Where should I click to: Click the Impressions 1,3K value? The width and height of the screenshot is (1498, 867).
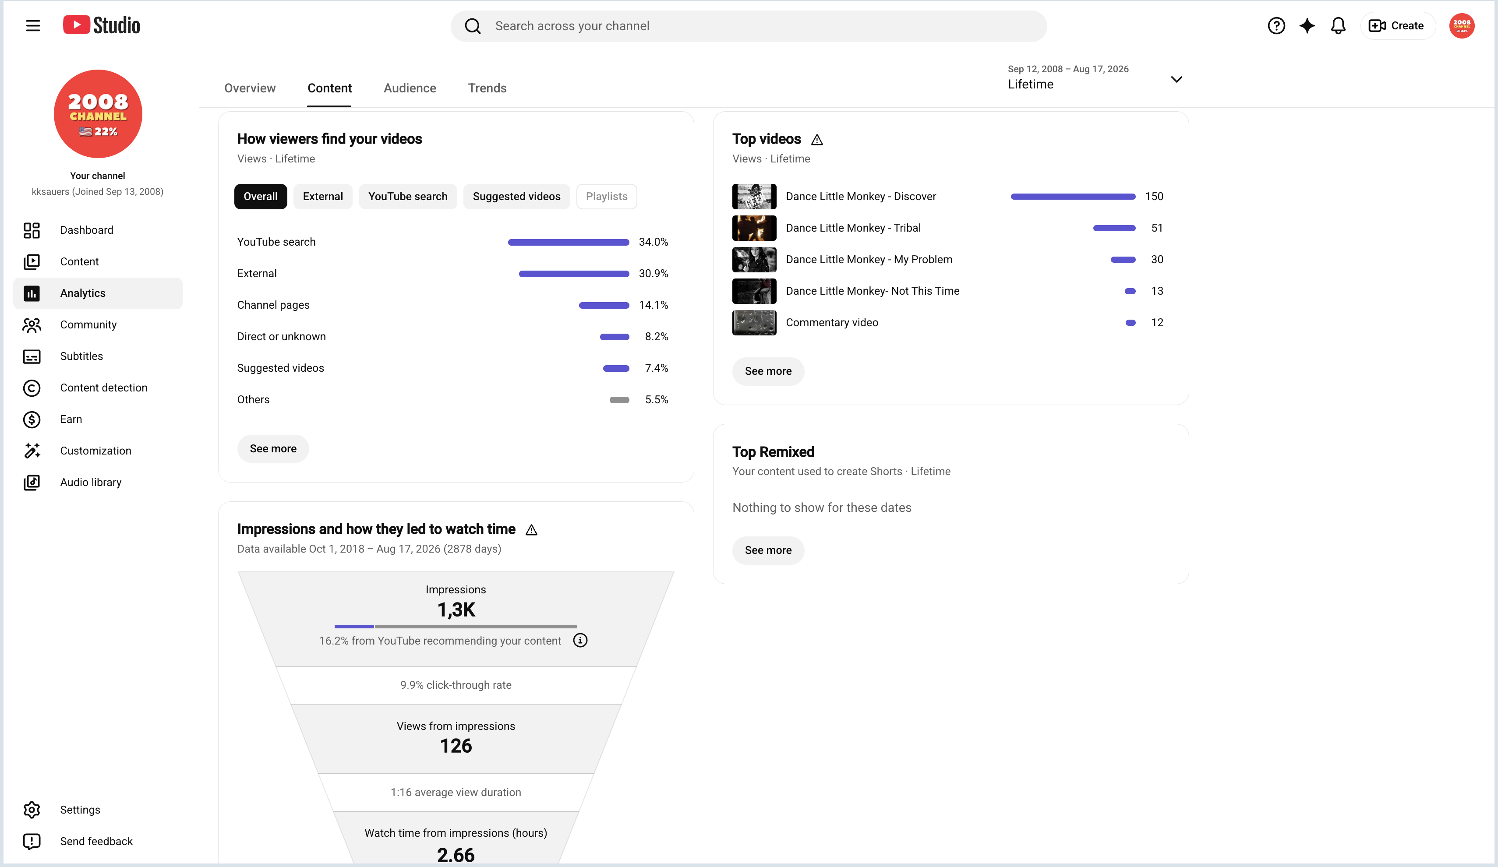coord(456,610)
